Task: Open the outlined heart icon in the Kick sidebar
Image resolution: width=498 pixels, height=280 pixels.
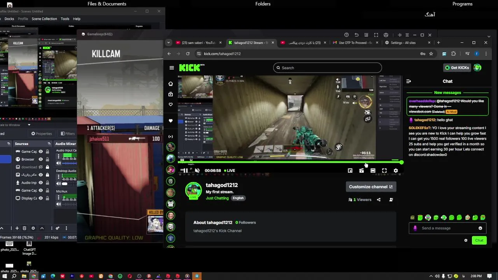Action: tap(170, 105)
